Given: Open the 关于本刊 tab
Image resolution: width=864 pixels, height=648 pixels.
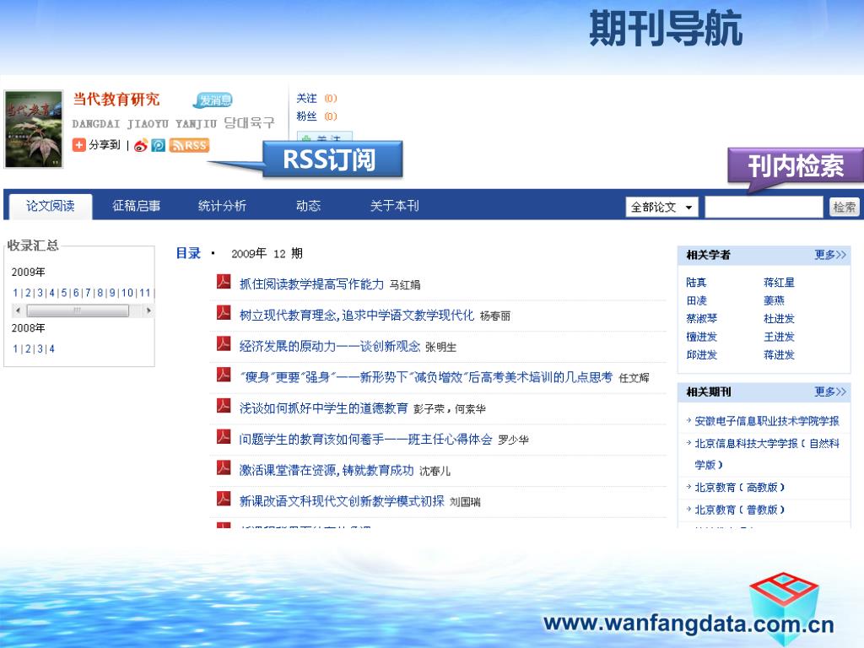Looking at the screenshot, I should click(x=395, y=206).
